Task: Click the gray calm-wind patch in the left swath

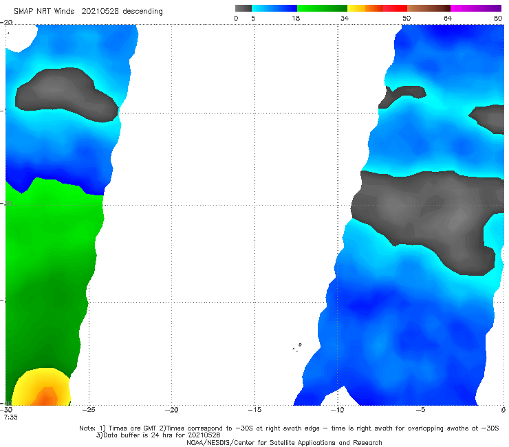Action: pos(67,94)
